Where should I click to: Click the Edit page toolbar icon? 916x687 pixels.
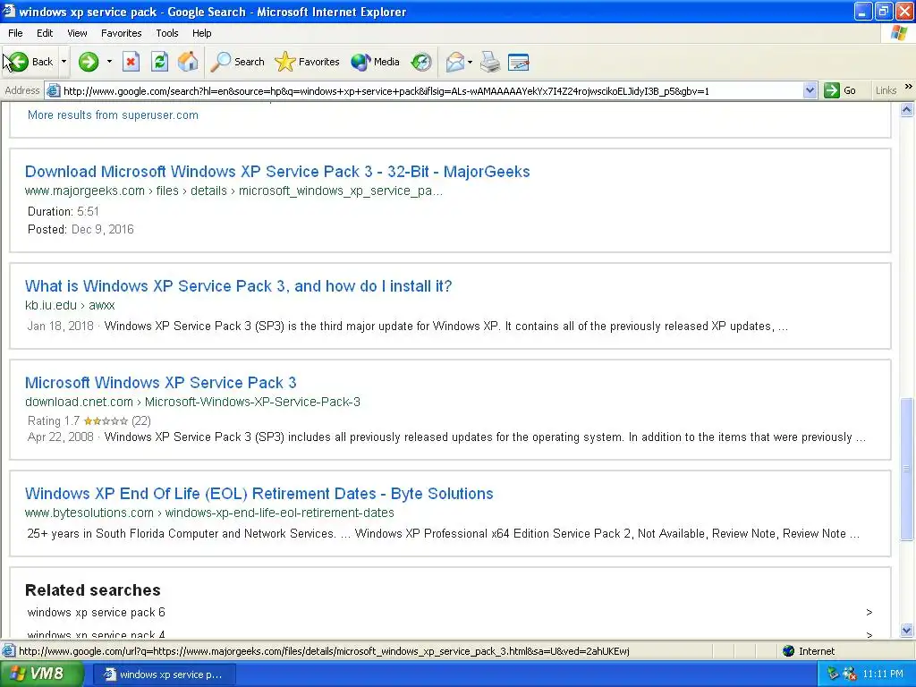coord(519,62)
